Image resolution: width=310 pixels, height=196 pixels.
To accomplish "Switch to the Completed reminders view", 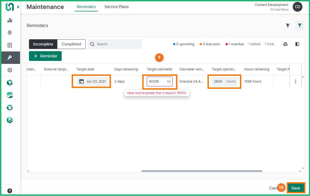I will (x=71, y=44).
